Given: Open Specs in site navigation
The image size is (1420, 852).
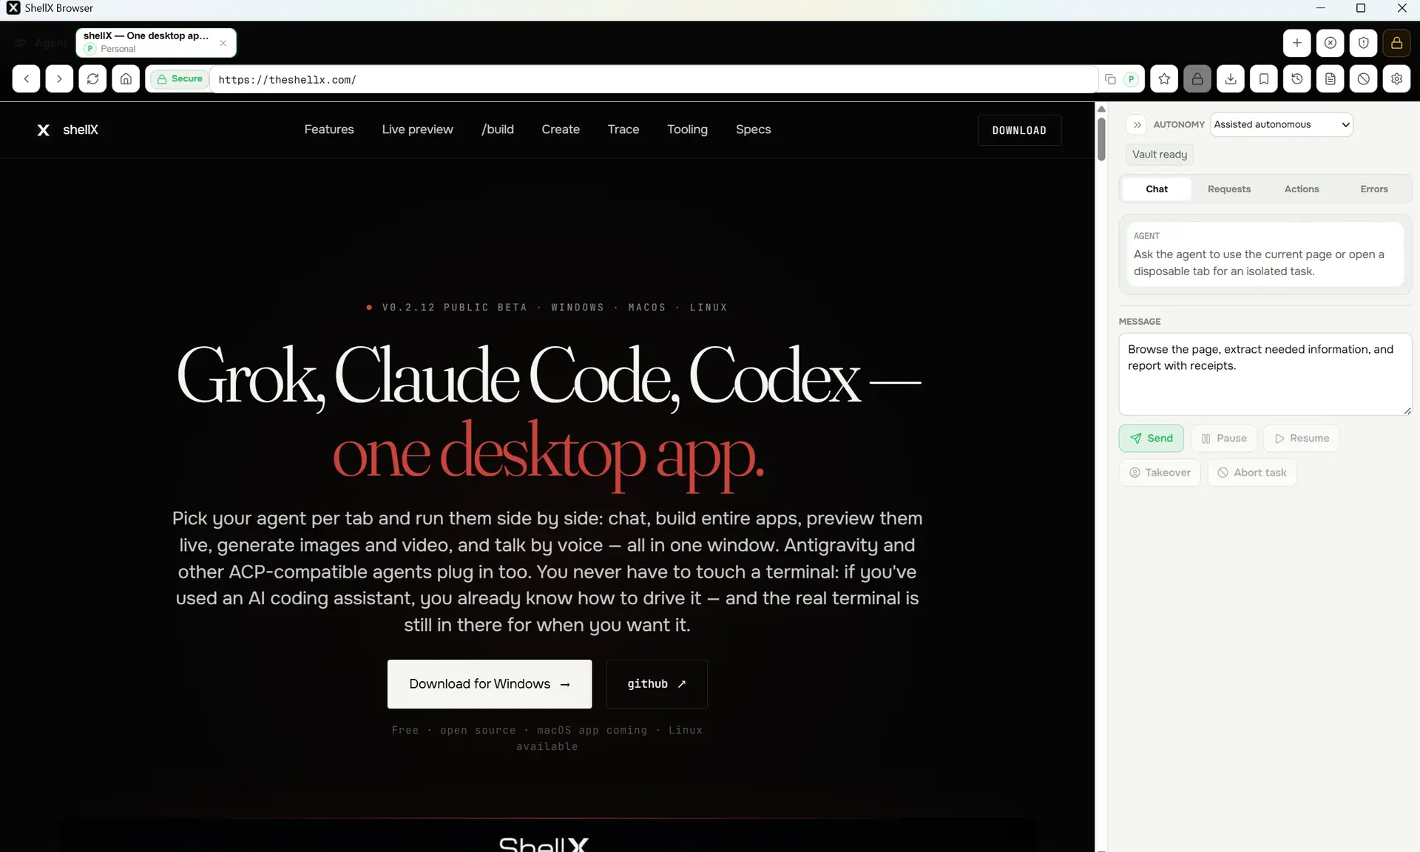Looking at the screenshot, I should coord(753,129).
